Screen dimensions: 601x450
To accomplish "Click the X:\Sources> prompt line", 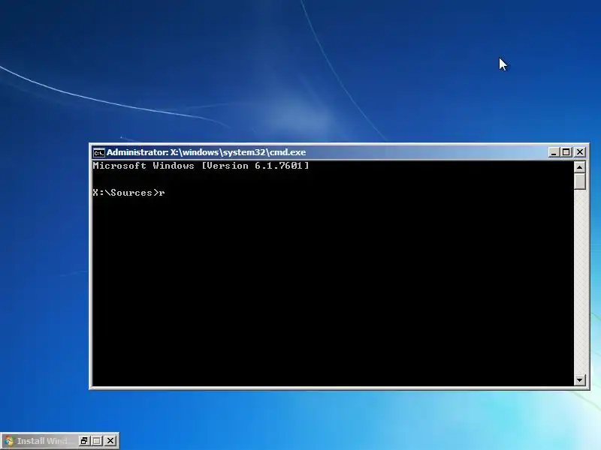I will click(x=128, y=193).
